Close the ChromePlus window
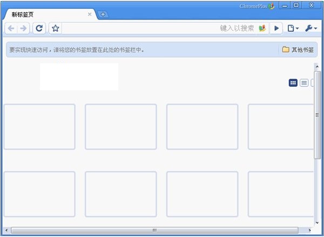The image size is (324, 237). coord(311,5)
